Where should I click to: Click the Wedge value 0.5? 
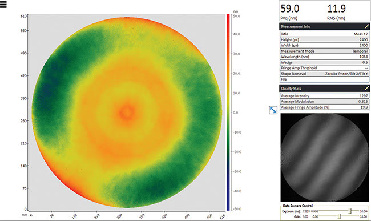[x=365, y=62]
